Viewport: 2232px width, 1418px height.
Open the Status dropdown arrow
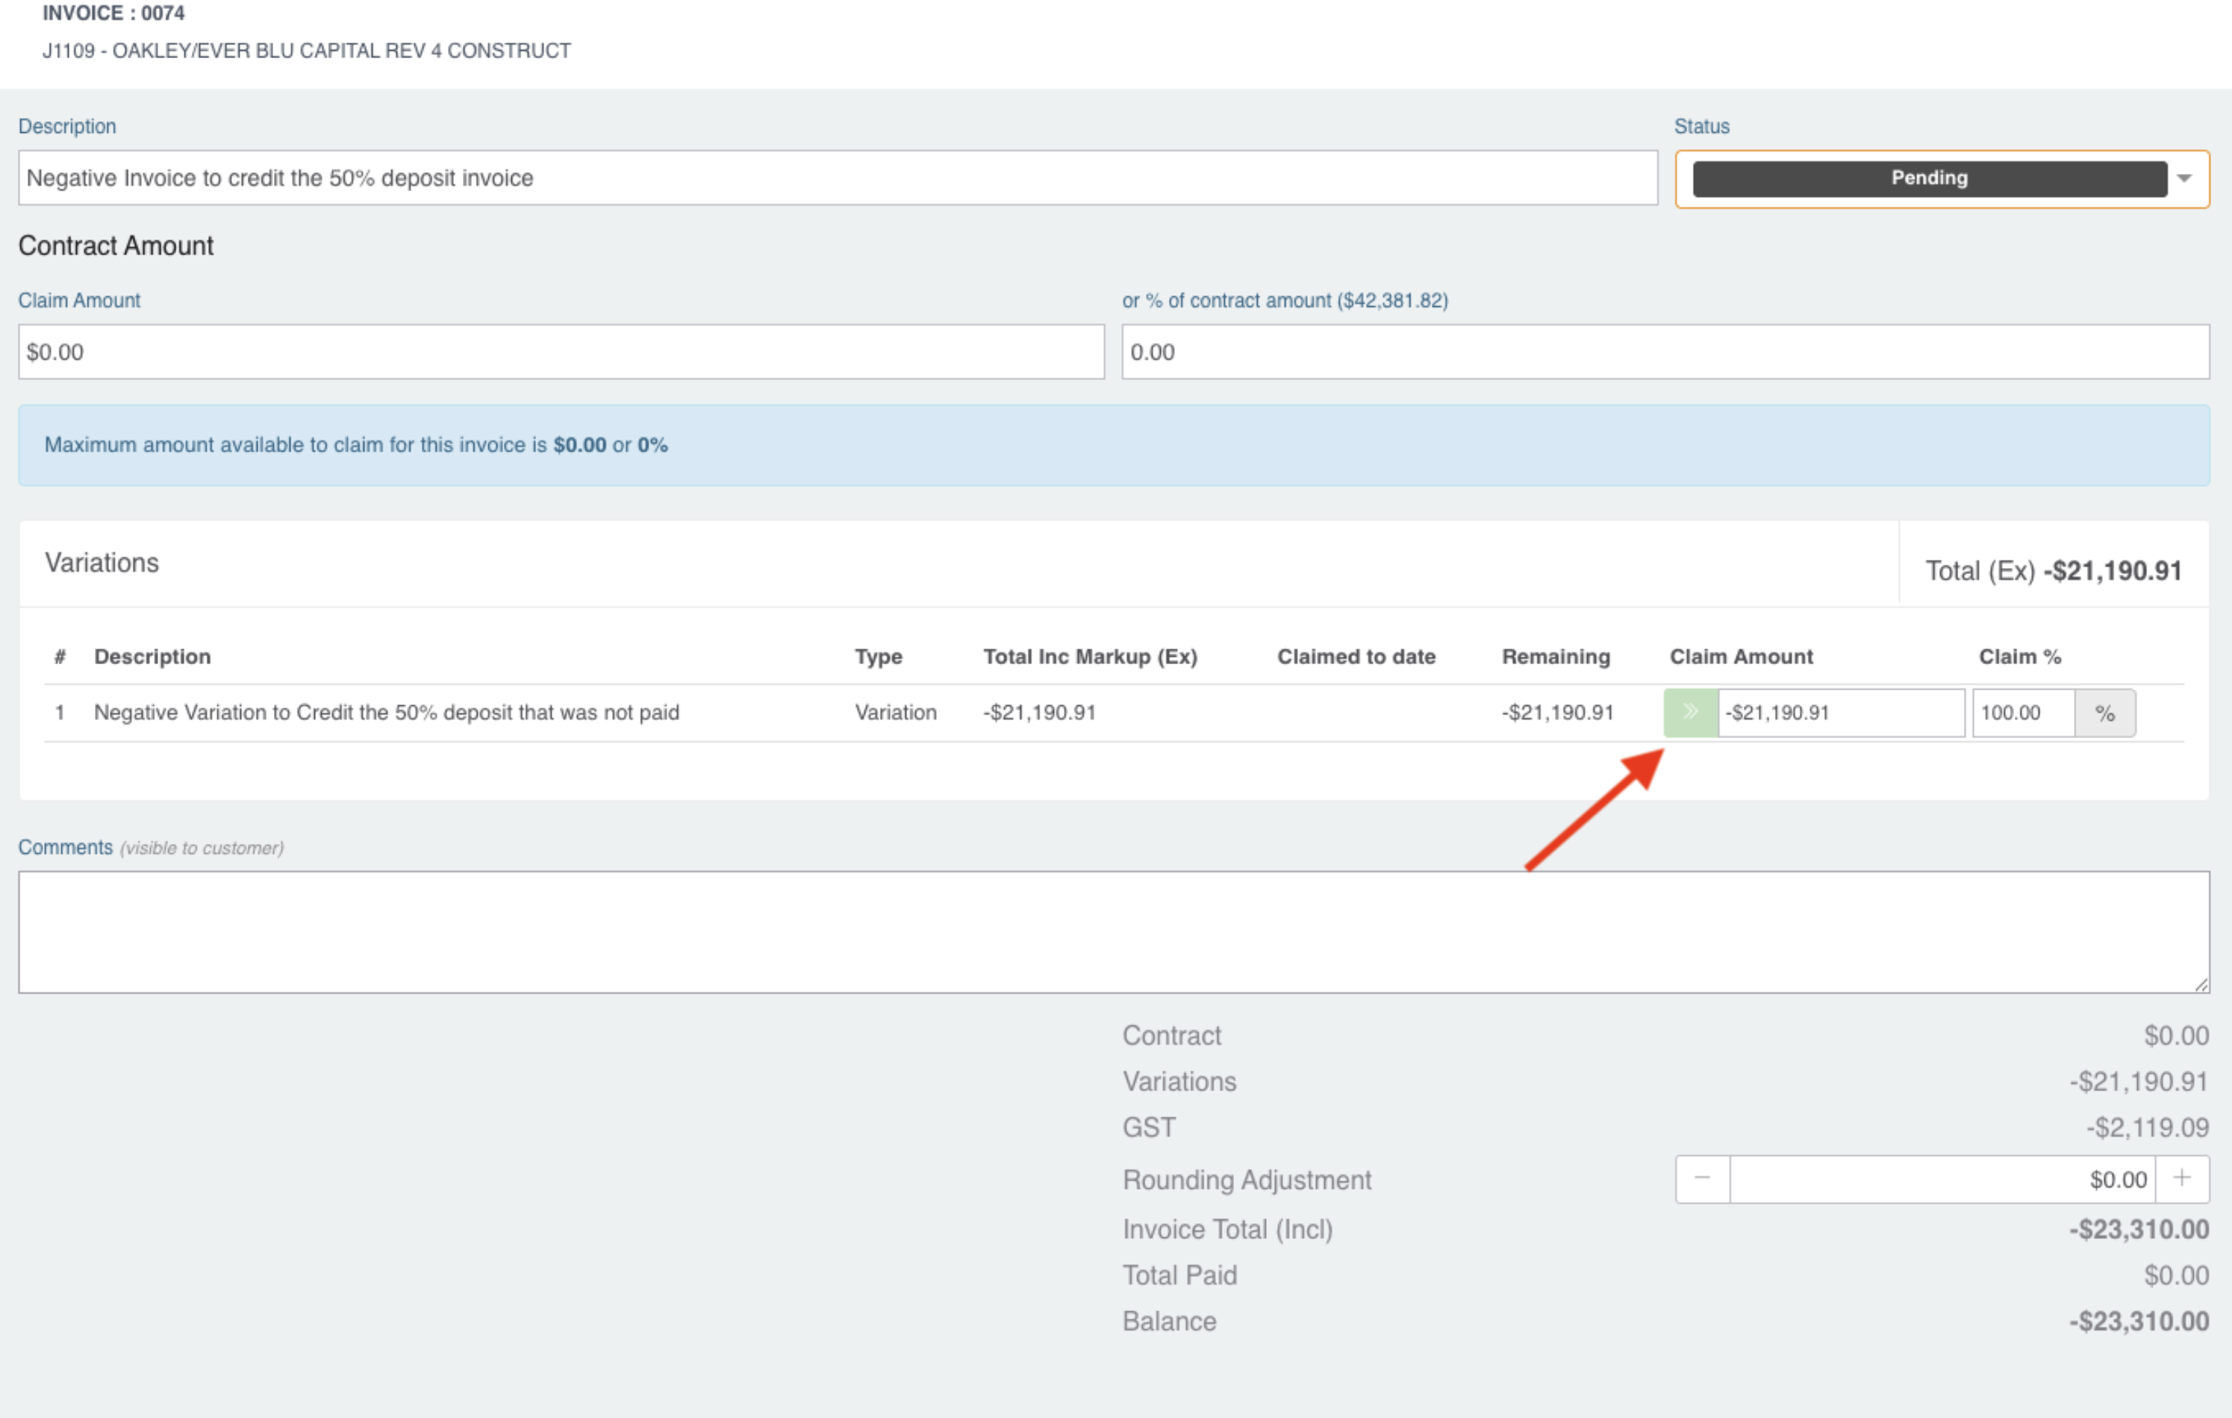[2185, 178]
